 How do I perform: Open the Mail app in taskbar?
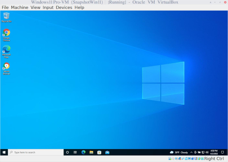pos(107,152)
